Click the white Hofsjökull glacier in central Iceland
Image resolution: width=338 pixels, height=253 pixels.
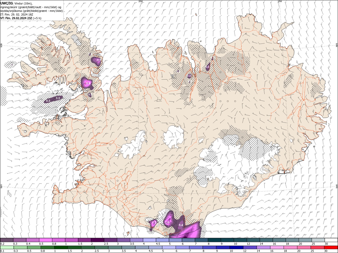(x=173, y=137)
